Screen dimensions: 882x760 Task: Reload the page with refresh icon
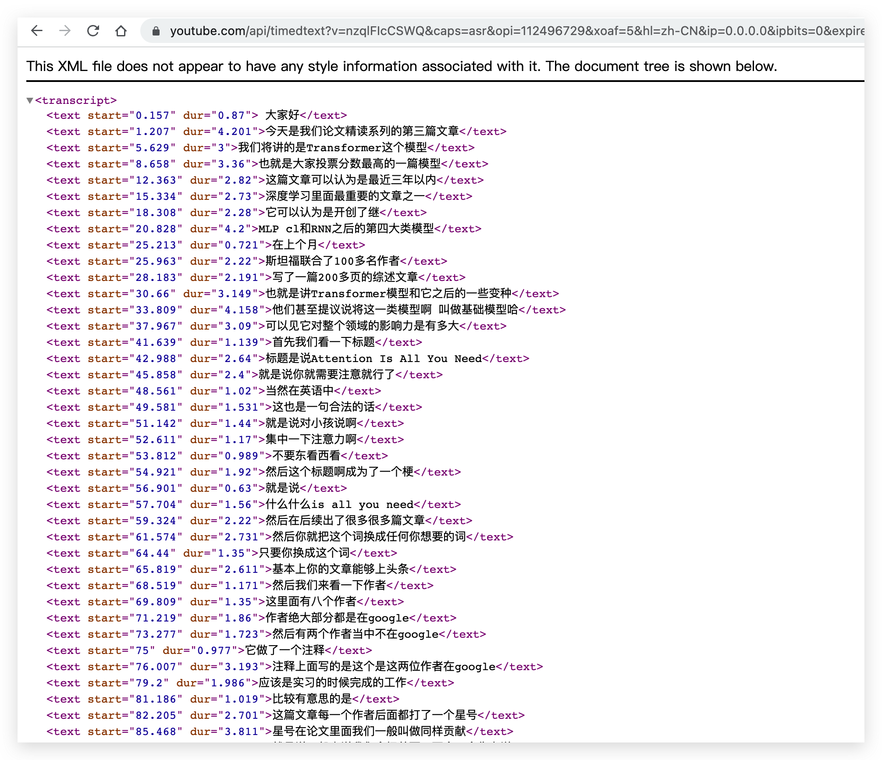point(93,31)
